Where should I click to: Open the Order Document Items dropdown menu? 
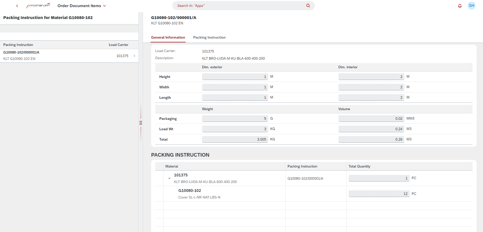[81, 6]
